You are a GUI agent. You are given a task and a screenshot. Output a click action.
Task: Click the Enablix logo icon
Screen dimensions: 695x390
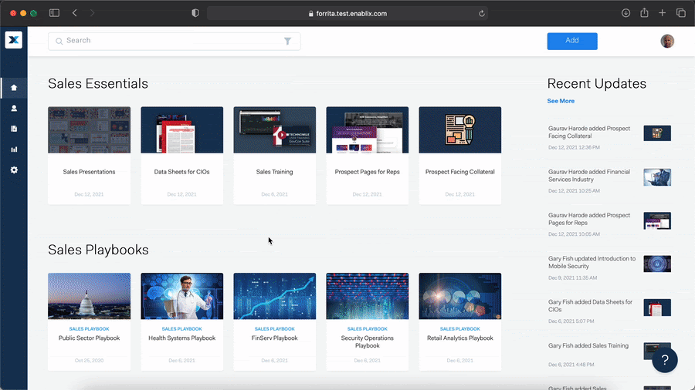[x=13, y=41]
